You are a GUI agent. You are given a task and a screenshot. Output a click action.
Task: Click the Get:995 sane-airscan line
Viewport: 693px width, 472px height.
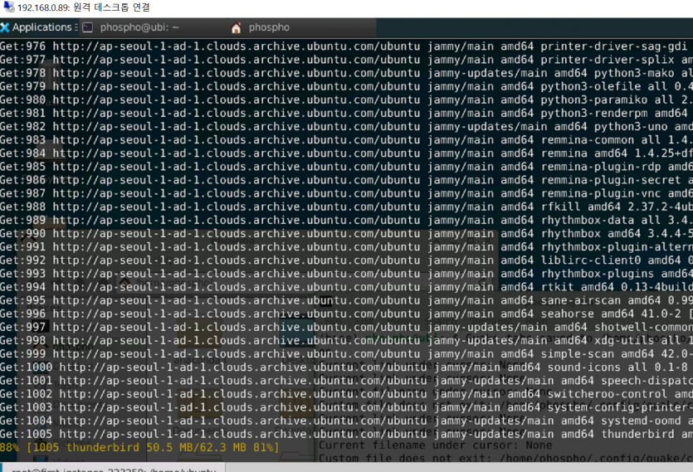(347, 300)
